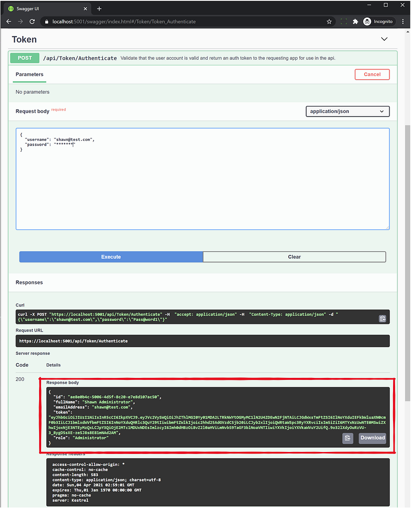View site information lock icon

pos(46,22)
